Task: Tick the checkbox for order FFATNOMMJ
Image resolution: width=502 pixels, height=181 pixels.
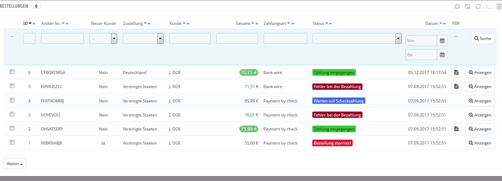Action: [x=12, y=100]
